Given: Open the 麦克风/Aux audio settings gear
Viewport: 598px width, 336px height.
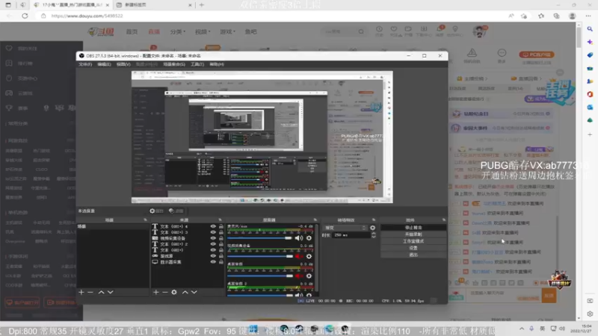Looking at the screenshot, I should pos(309,238).
